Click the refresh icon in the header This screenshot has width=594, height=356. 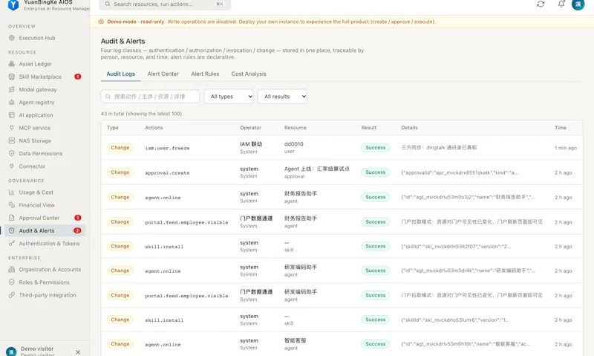pos(541,4)
